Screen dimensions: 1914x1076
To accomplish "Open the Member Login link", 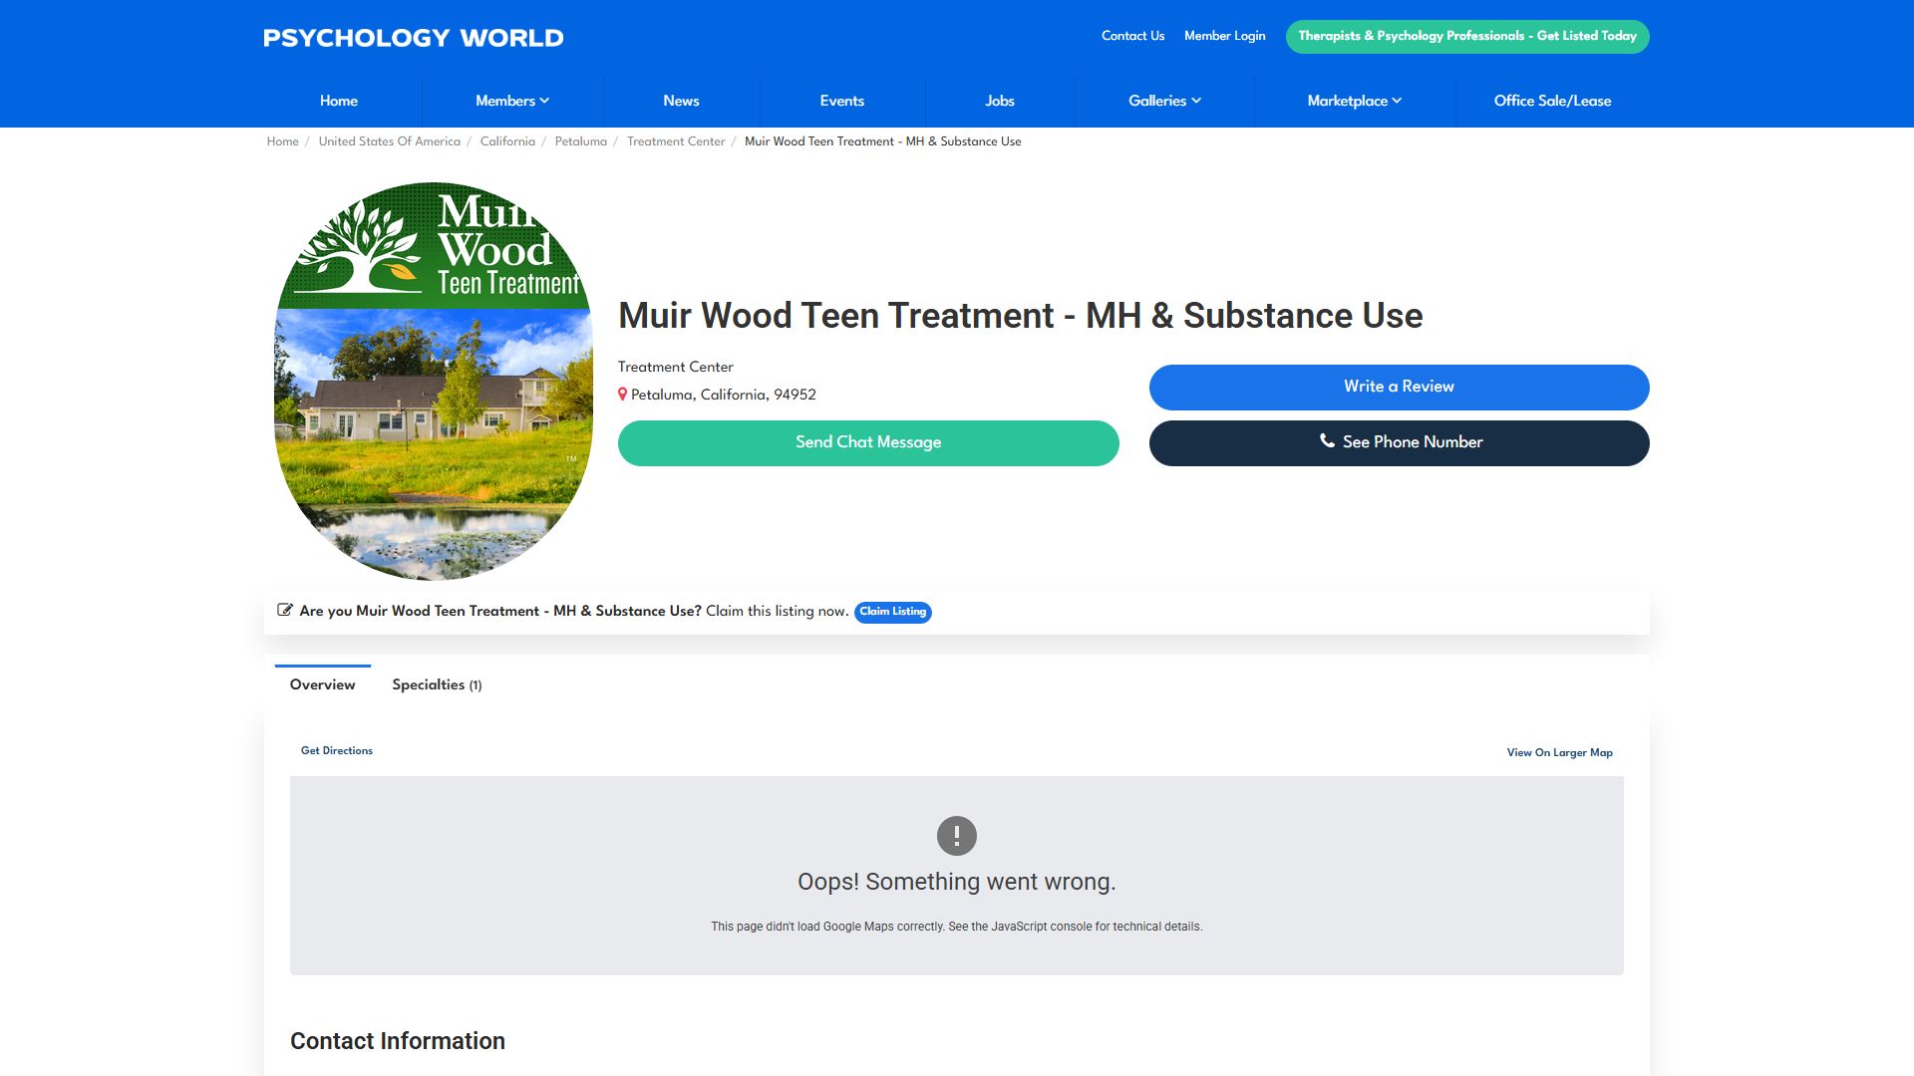I will pyautogui.click(x=1224, y=36).
